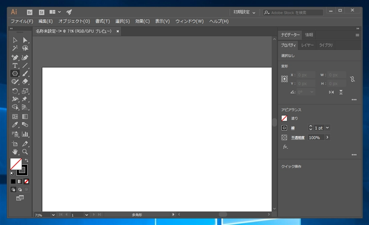Show more Appearance options ellipsis

point(354,155)
